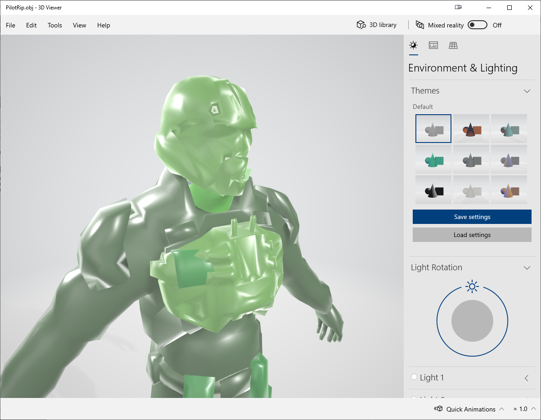Click the Light 1 label text
Screen dimensions: 541x420
(432, 378)
